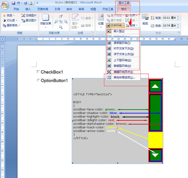This screenshot has width=188, height=178.
Task: Click the 文字环绕 text wrapping button
Action: (x=115, y=25)
